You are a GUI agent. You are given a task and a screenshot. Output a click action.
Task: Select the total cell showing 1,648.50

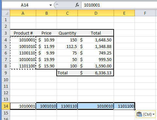pyautogui.click(x=96, y=40)
